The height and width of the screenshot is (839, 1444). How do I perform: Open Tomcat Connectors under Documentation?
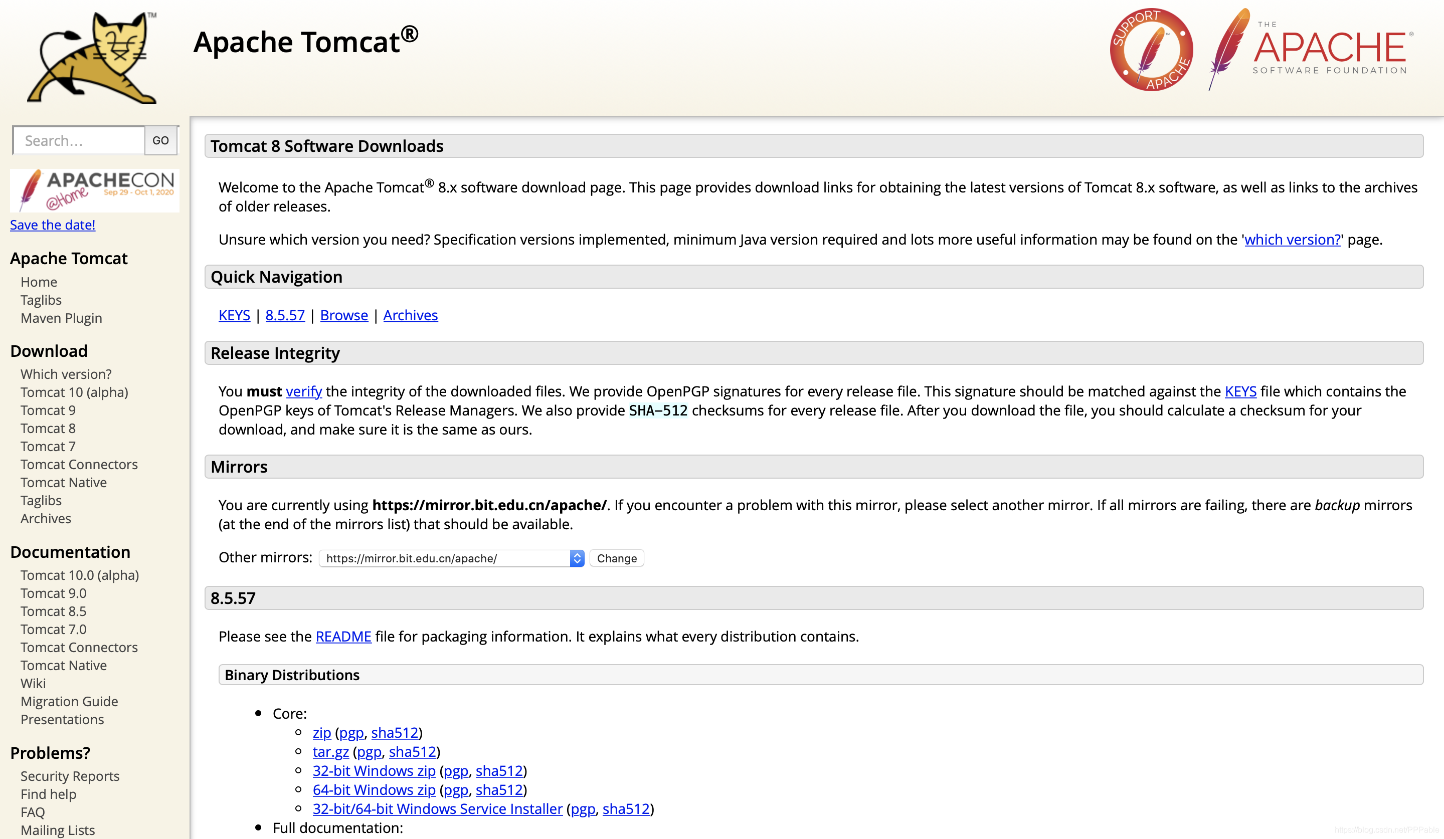[x=79, y=647]
